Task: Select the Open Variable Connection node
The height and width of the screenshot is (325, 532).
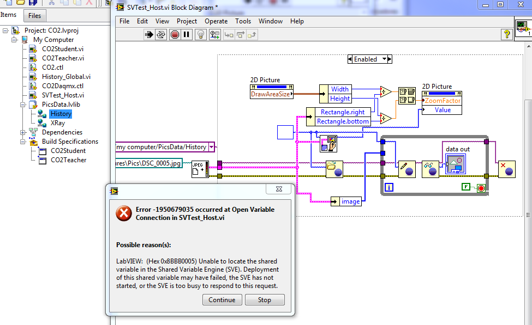Action: tap(334, 169)
